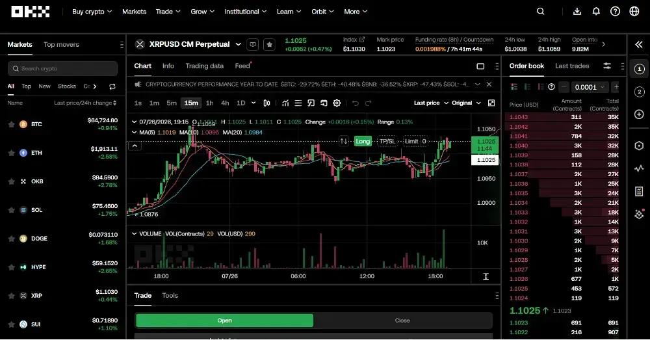Open the Markets link in header
Image resolution: width=650 pixels, height=340 pixels.
(x=135, y=12)
